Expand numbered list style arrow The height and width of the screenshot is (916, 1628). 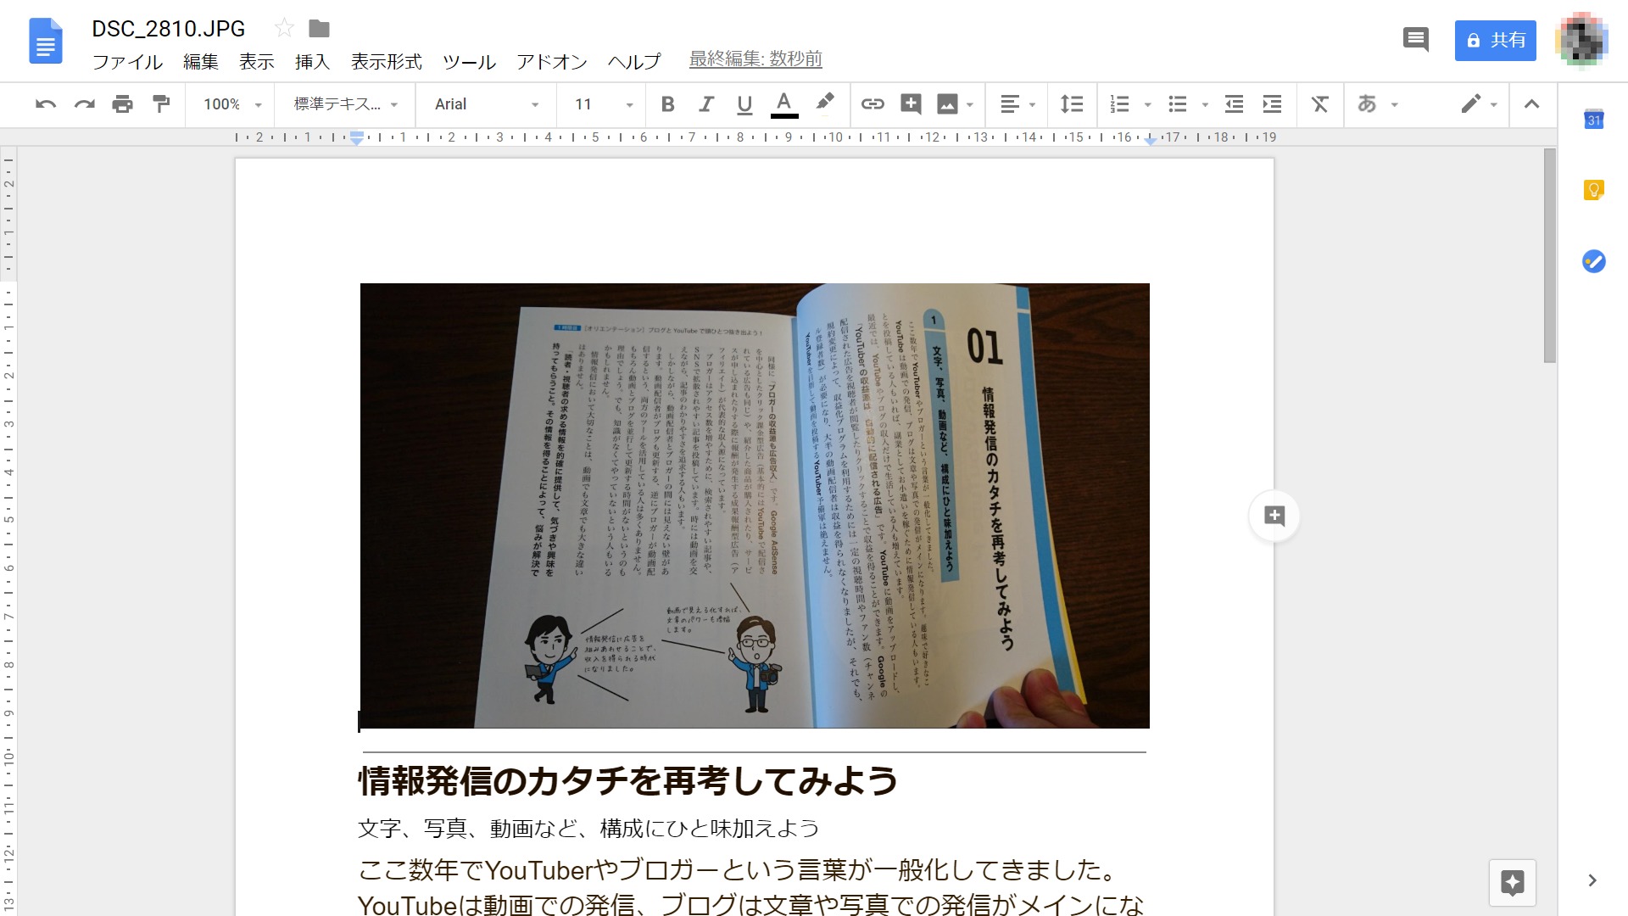click(1147, 104)
